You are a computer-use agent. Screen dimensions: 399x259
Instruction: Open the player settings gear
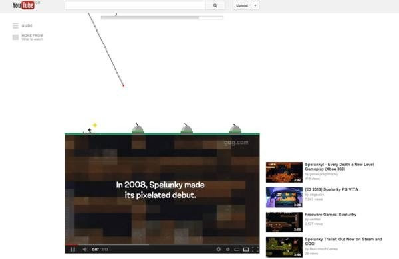pyautogui.click(x=219, y=249)
